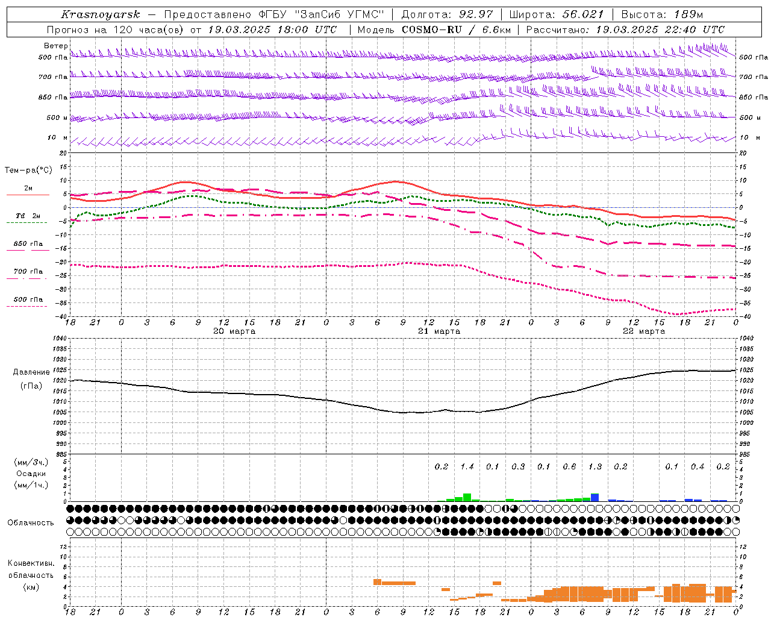
Task: Click the red solid line sample under the '2м' legend
Action: pos(28,195)
